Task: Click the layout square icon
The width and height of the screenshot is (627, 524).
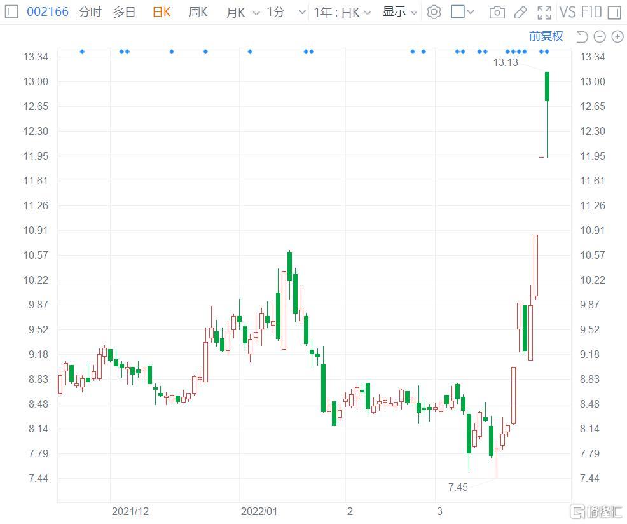Action: pyautogui.click(x=457, y=11)
